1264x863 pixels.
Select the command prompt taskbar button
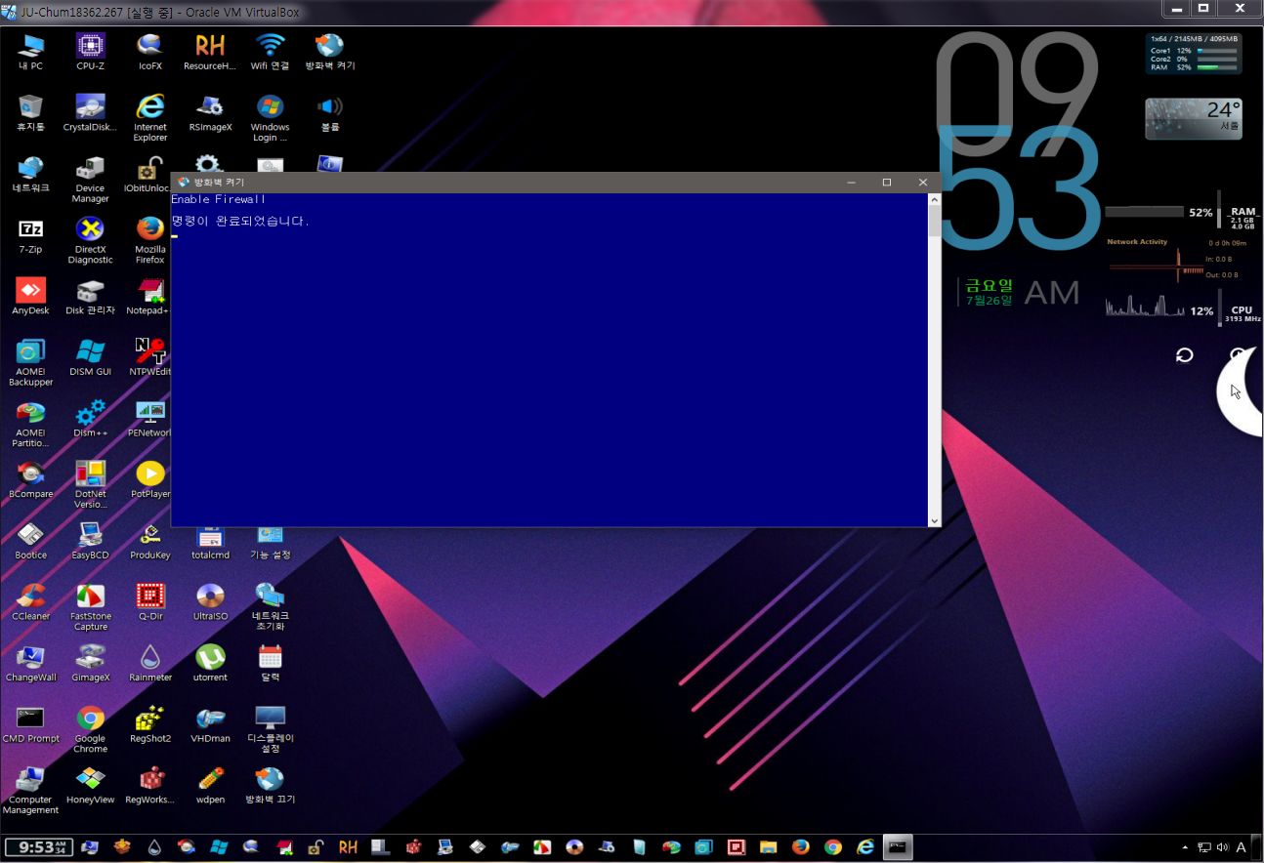coord(899,847)
